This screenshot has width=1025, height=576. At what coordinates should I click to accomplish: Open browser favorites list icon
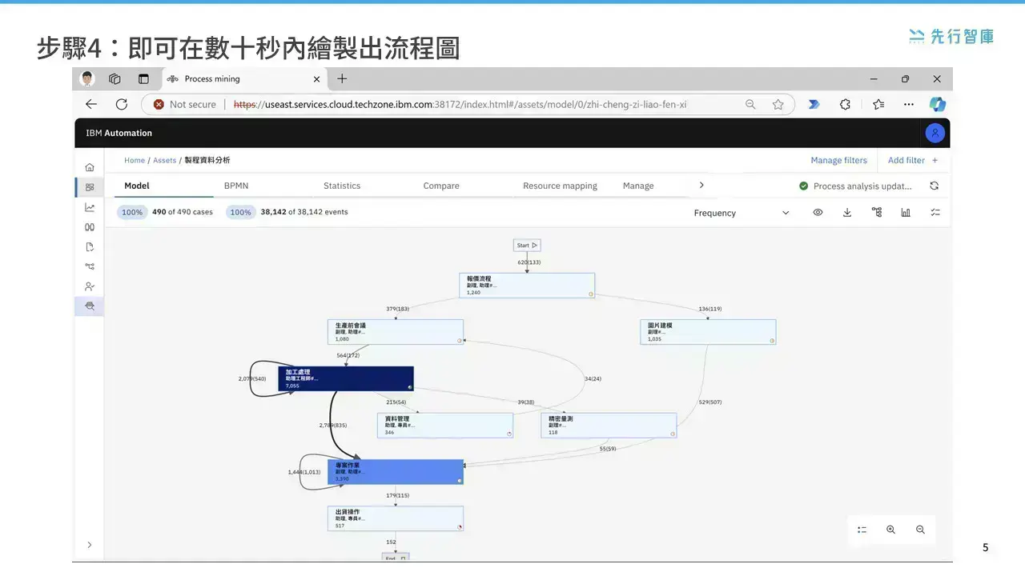coord(878,104)
